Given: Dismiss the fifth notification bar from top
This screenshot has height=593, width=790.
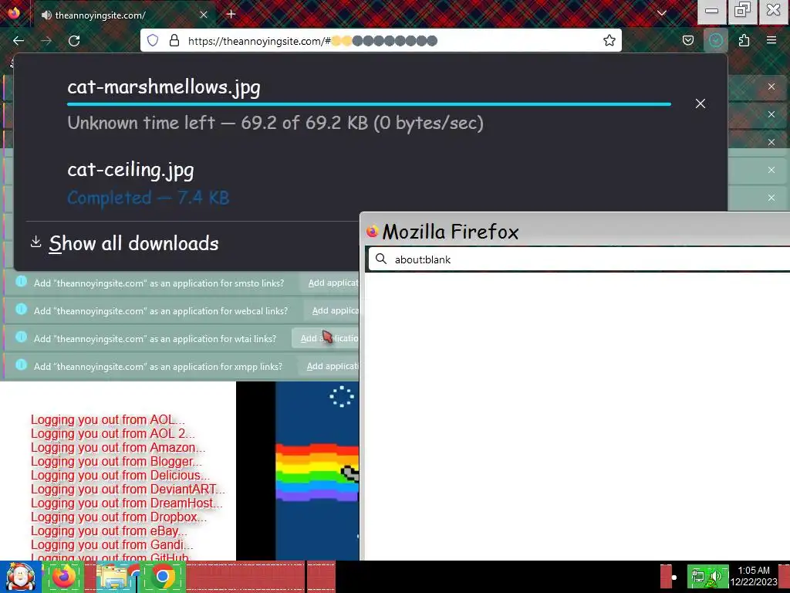Looking at the screenshot, I should click(771, 198).
